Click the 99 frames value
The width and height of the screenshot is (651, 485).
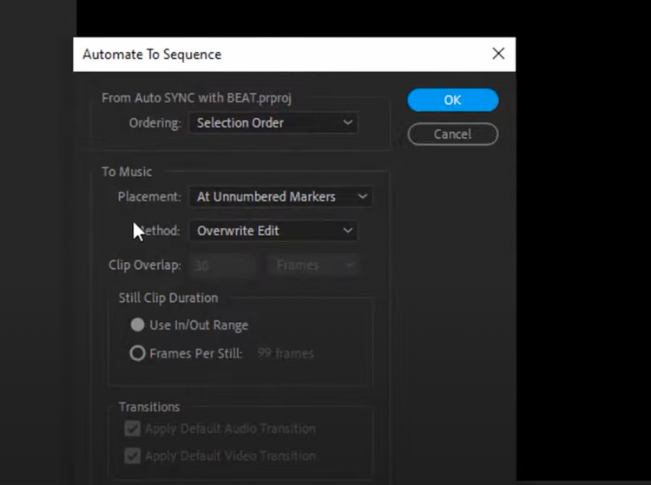pos(286,353)
